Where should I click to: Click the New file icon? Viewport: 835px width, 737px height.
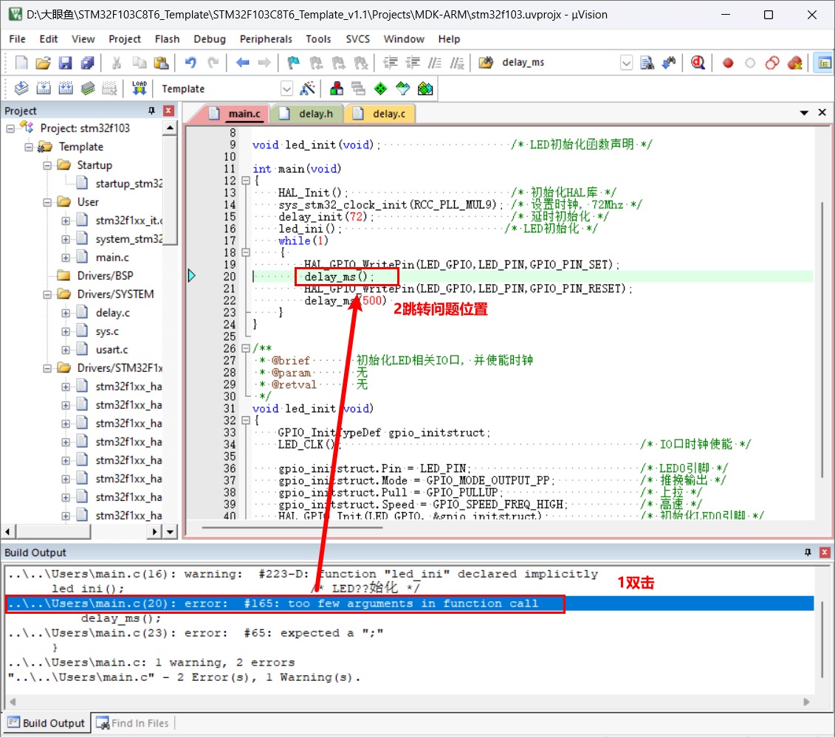21,63
